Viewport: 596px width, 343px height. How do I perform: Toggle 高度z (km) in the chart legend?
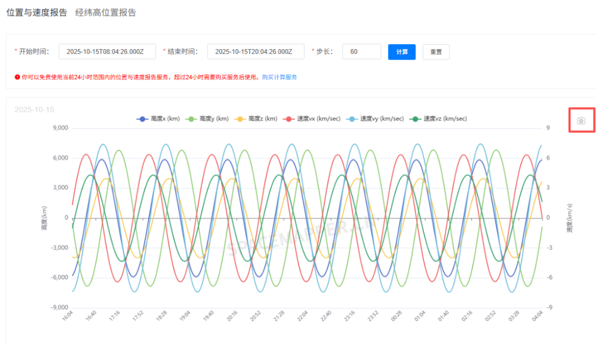(256, 119)
